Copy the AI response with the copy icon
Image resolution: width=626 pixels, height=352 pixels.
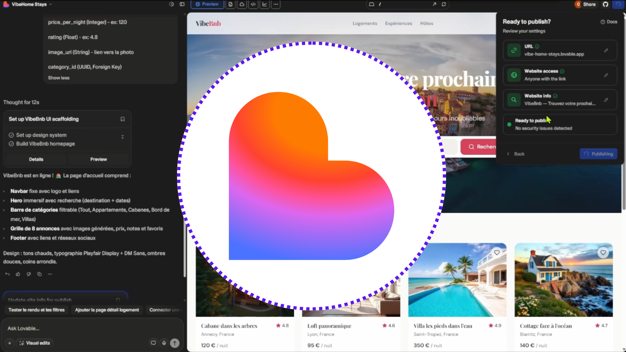coord(39,274)
